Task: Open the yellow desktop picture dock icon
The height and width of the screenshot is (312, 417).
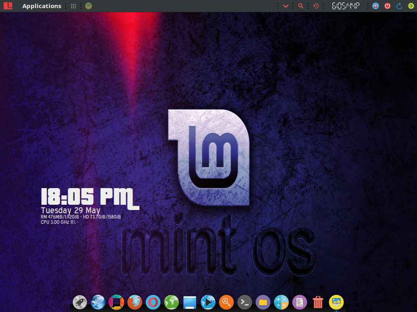Action: 336,302
